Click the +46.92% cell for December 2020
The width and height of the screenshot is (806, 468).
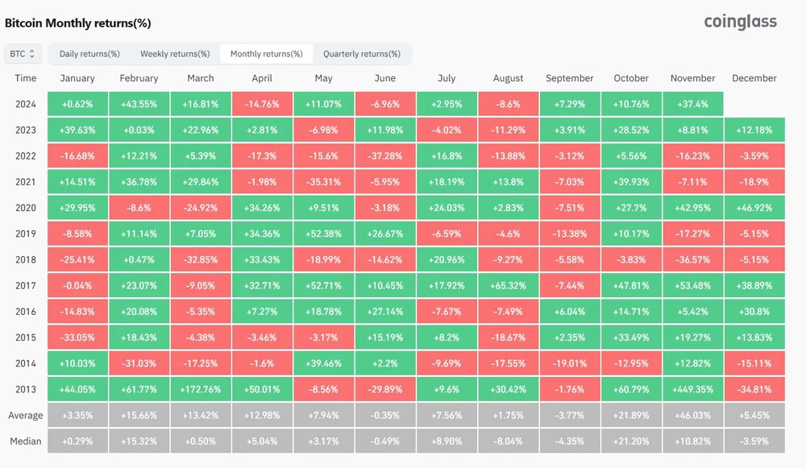(754, 208)
